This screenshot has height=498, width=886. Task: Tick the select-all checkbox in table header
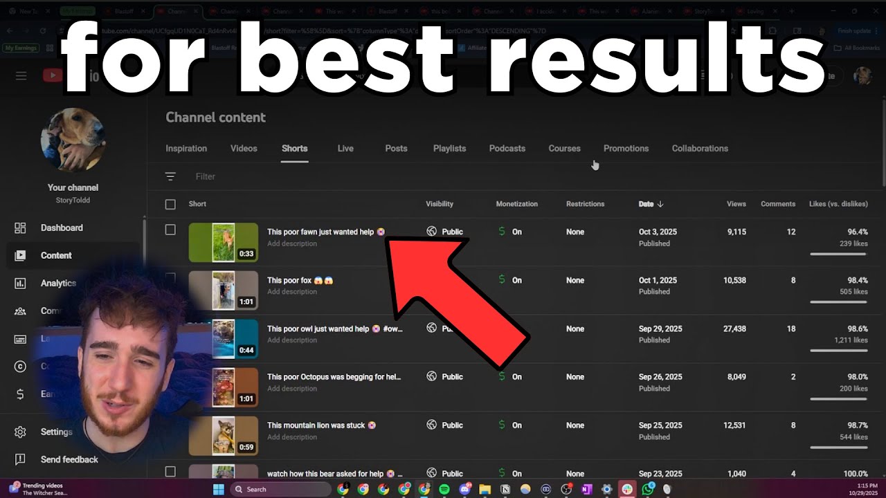[170, 204]
